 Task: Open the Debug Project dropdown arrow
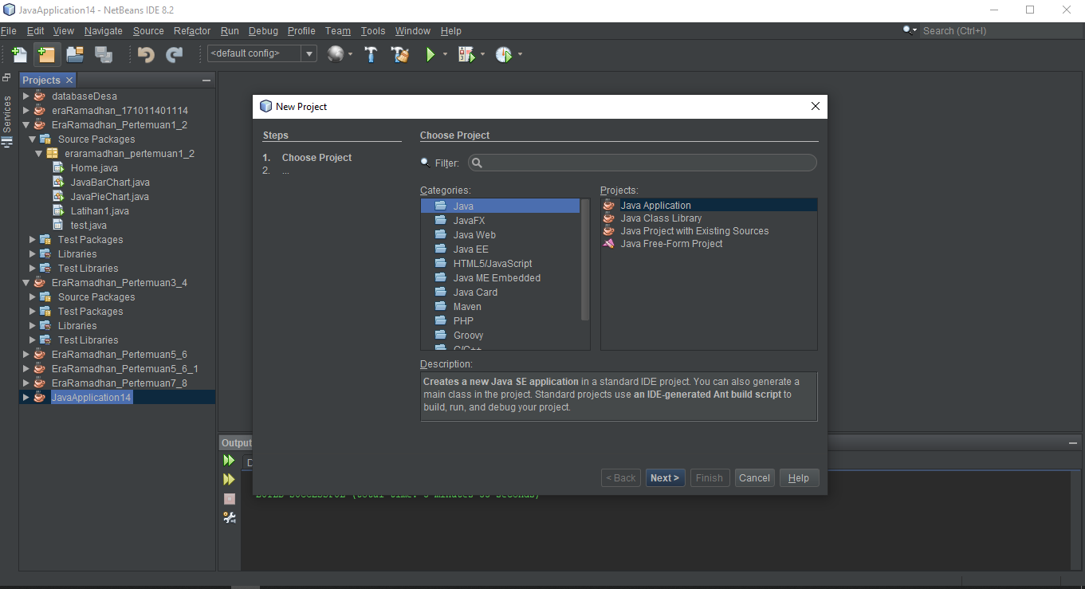[482, 54]
